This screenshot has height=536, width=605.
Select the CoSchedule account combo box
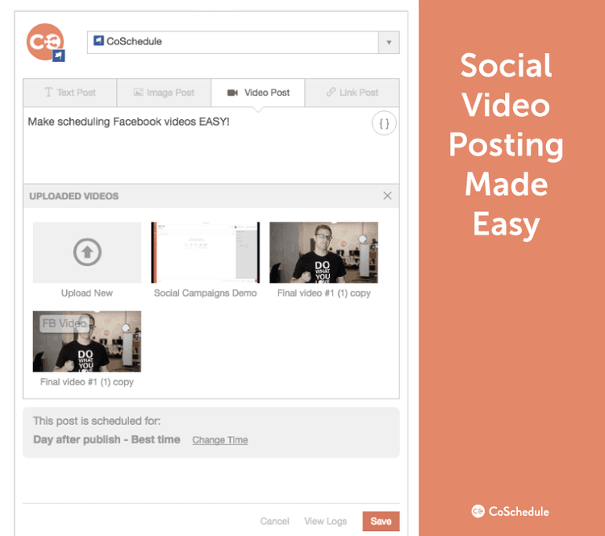click(x=243, y=43)
